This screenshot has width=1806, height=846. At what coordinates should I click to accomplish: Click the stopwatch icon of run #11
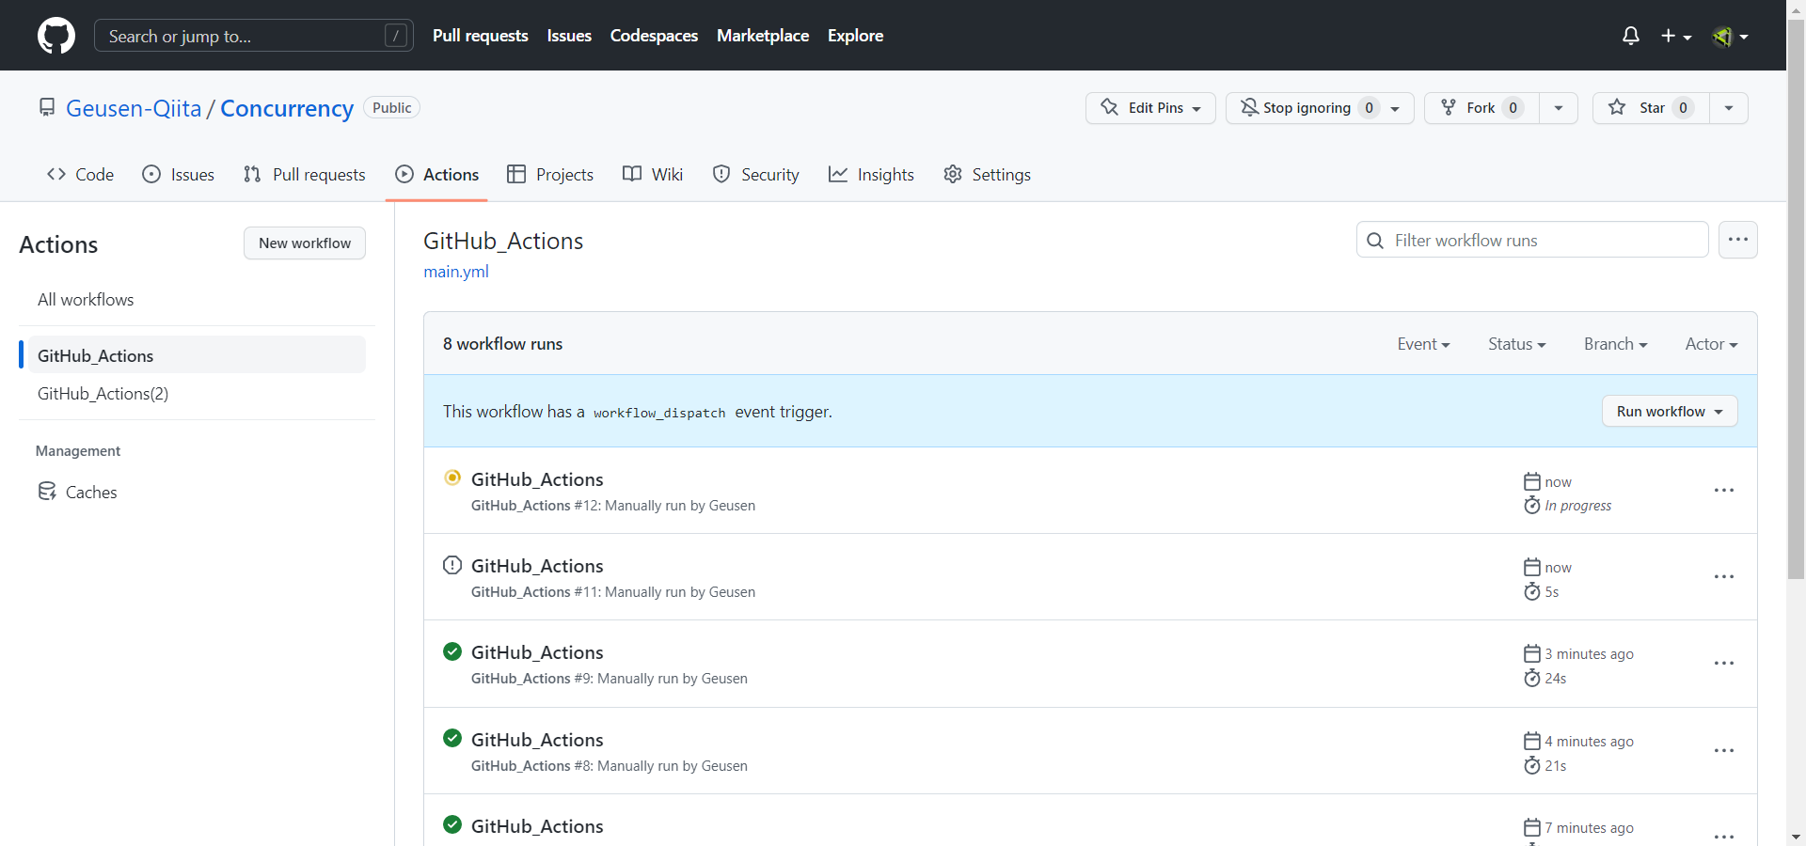pos(1532,591)
